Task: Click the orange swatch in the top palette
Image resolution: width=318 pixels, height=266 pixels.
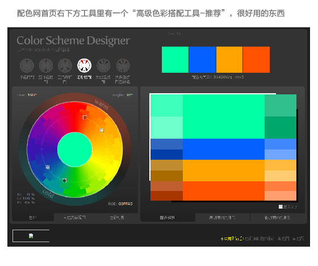Action: 229,60
